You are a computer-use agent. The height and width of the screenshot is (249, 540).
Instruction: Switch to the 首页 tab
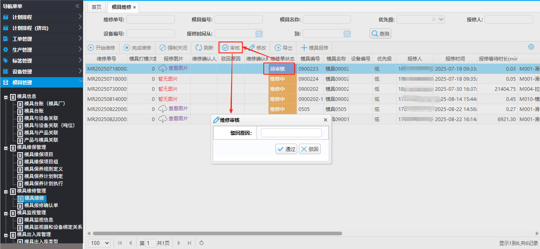click(96, 7)
